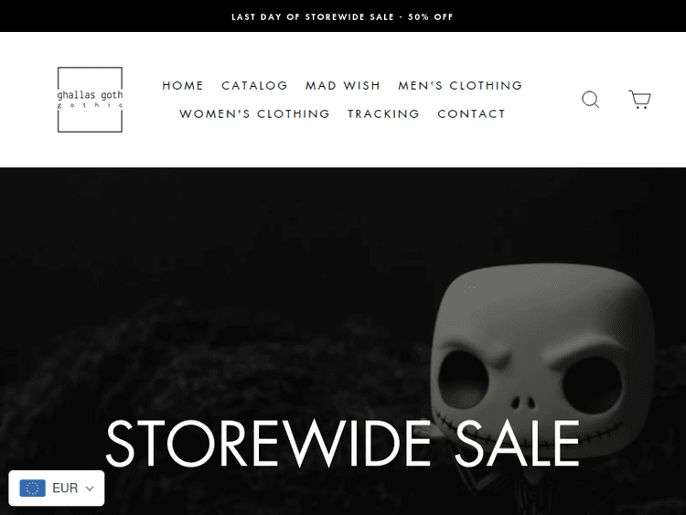Click the storewide sale announcement bar
This screenshot has height=515, width=686.
(343, 16)
